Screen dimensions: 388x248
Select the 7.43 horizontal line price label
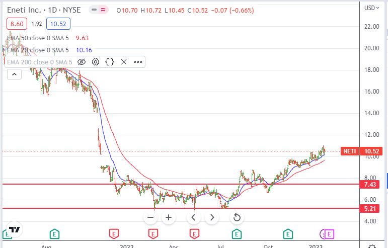pyautogui.click(x=370, y=184)
